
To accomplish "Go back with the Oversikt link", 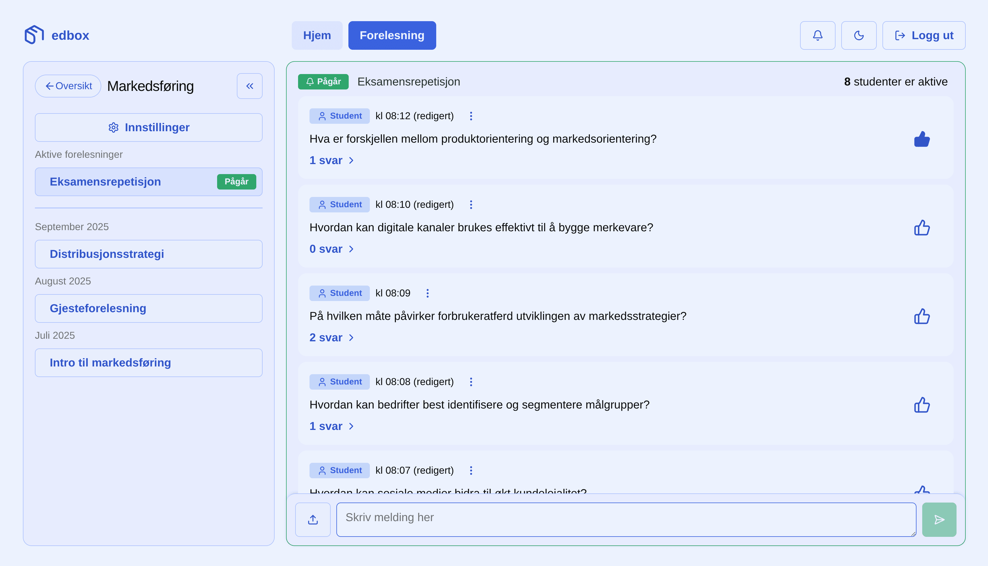I will click(x=68, y=86).
